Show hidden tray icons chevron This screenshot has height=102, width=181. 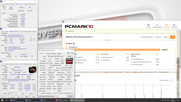tap(161, 100)
